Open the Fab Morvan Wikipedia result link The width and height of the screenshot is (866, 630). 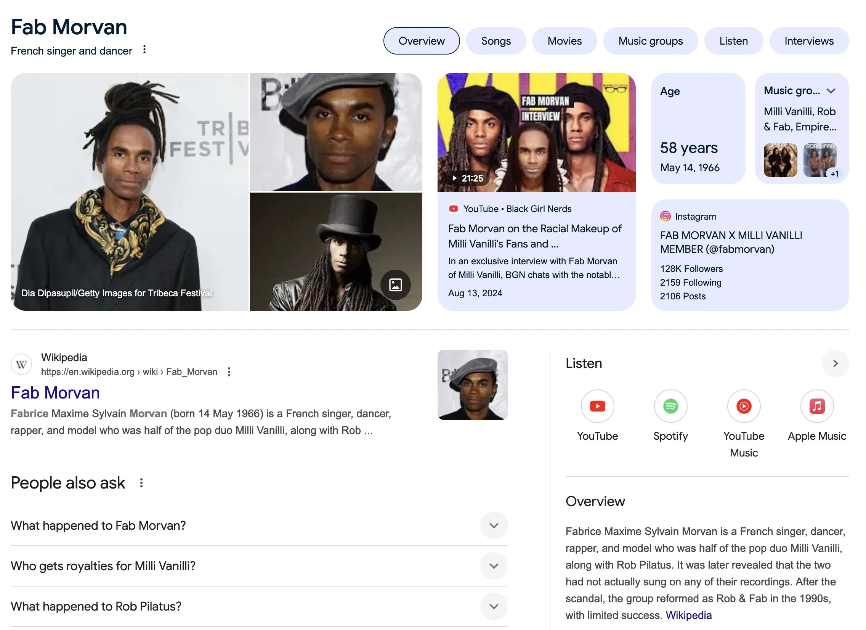coord(55,393)
